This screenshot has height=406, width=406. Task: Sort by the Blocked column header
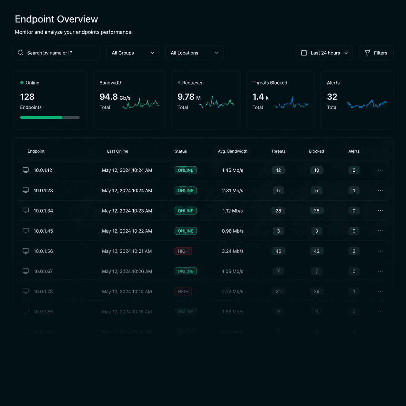pyautogui.click(x=317, y=151)
